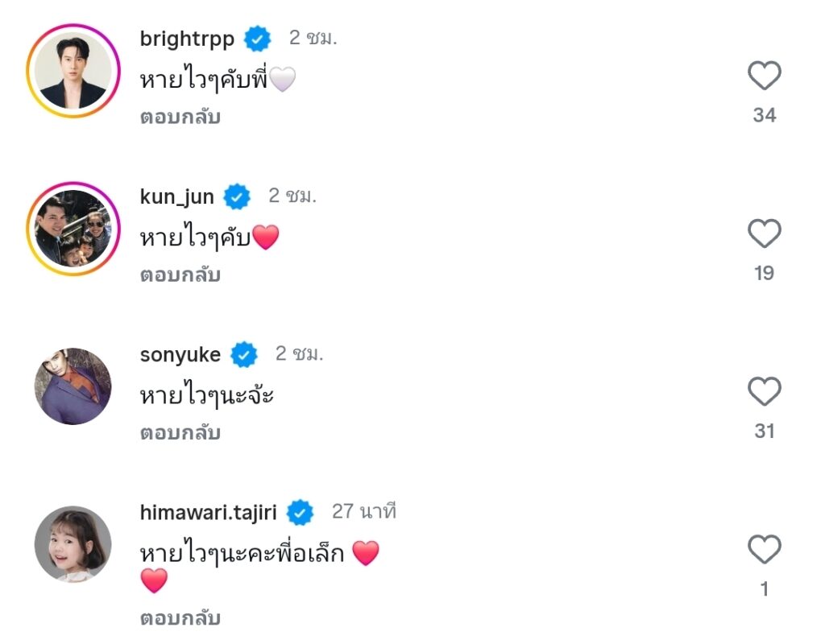Viewport: 825px width, 644px height.
Task: View the 31 likes on sonyuke's comment
Action: (x=764, y=431)
